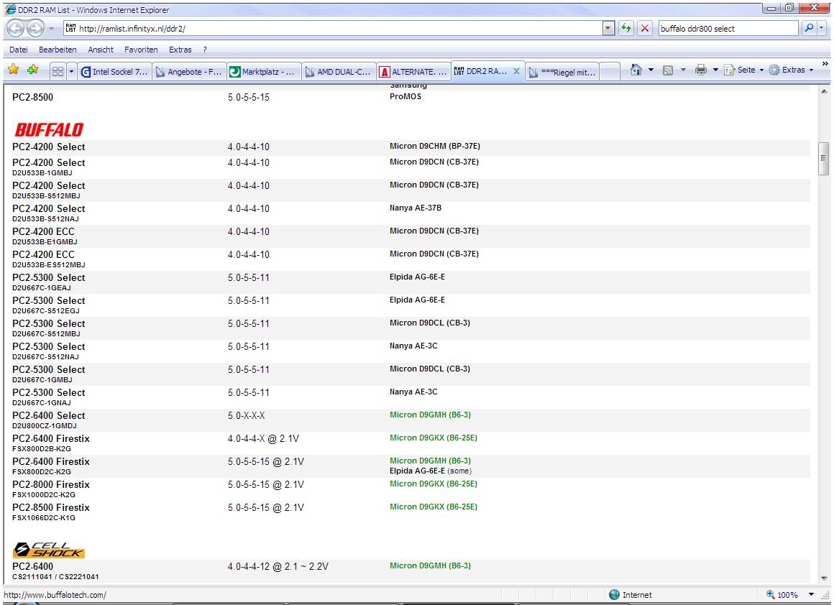
Task: Click Micron D9GKX for FSX800D2B-K2G
Action: (433, 438)
